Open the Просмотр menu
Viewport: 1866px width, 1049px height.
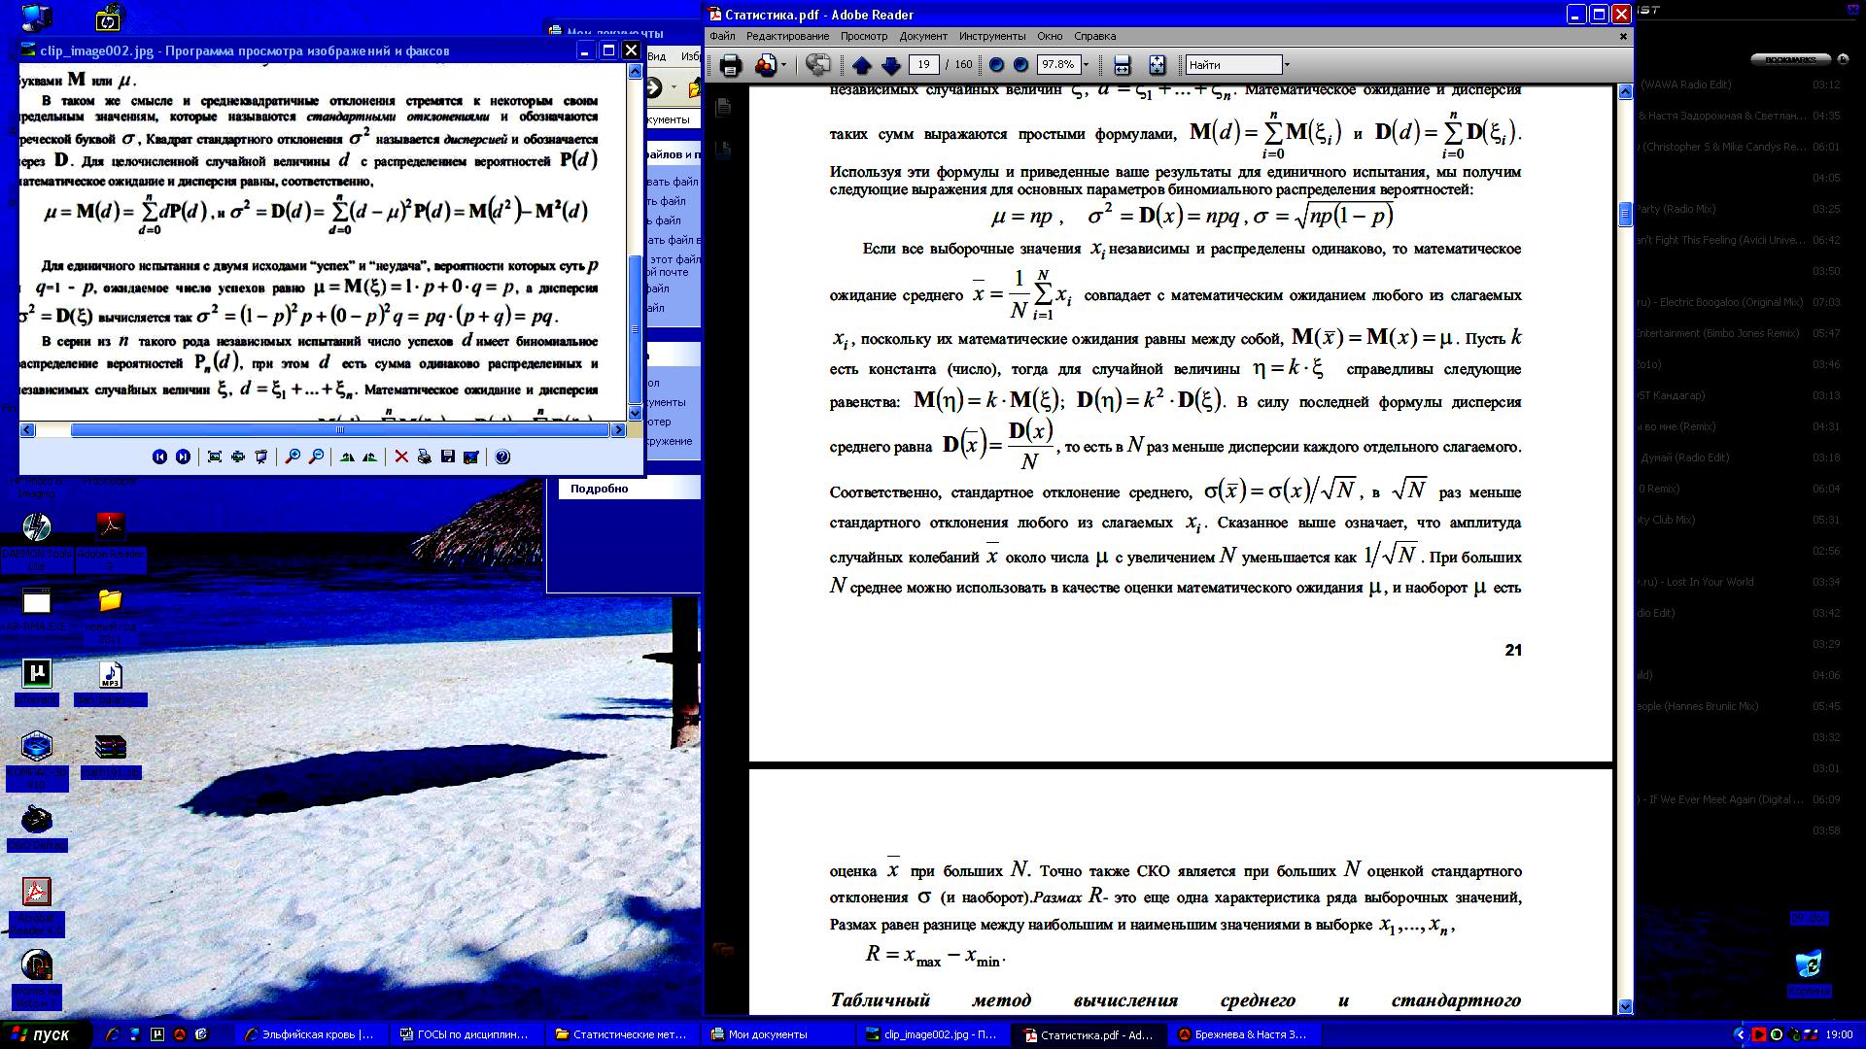point(864,36)
